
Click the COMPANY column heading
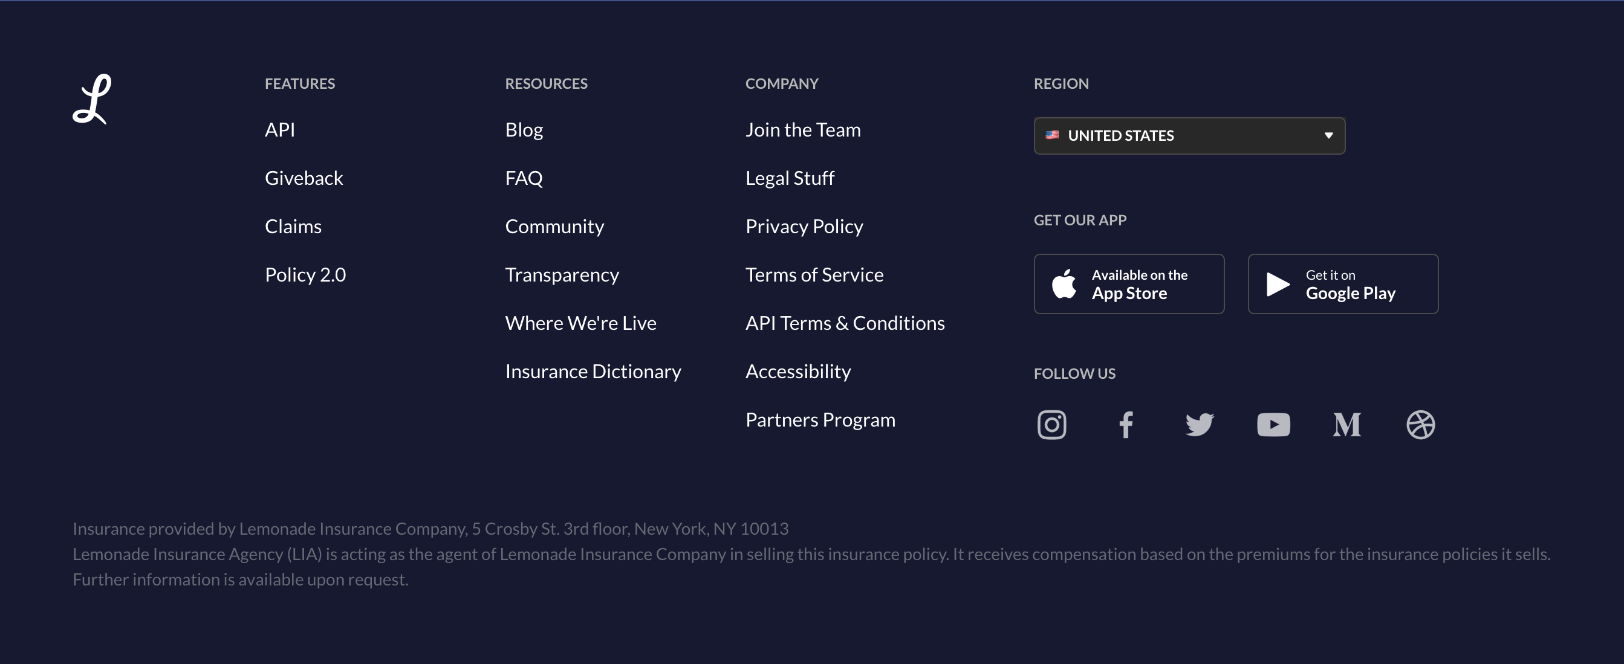coord(782,84)
